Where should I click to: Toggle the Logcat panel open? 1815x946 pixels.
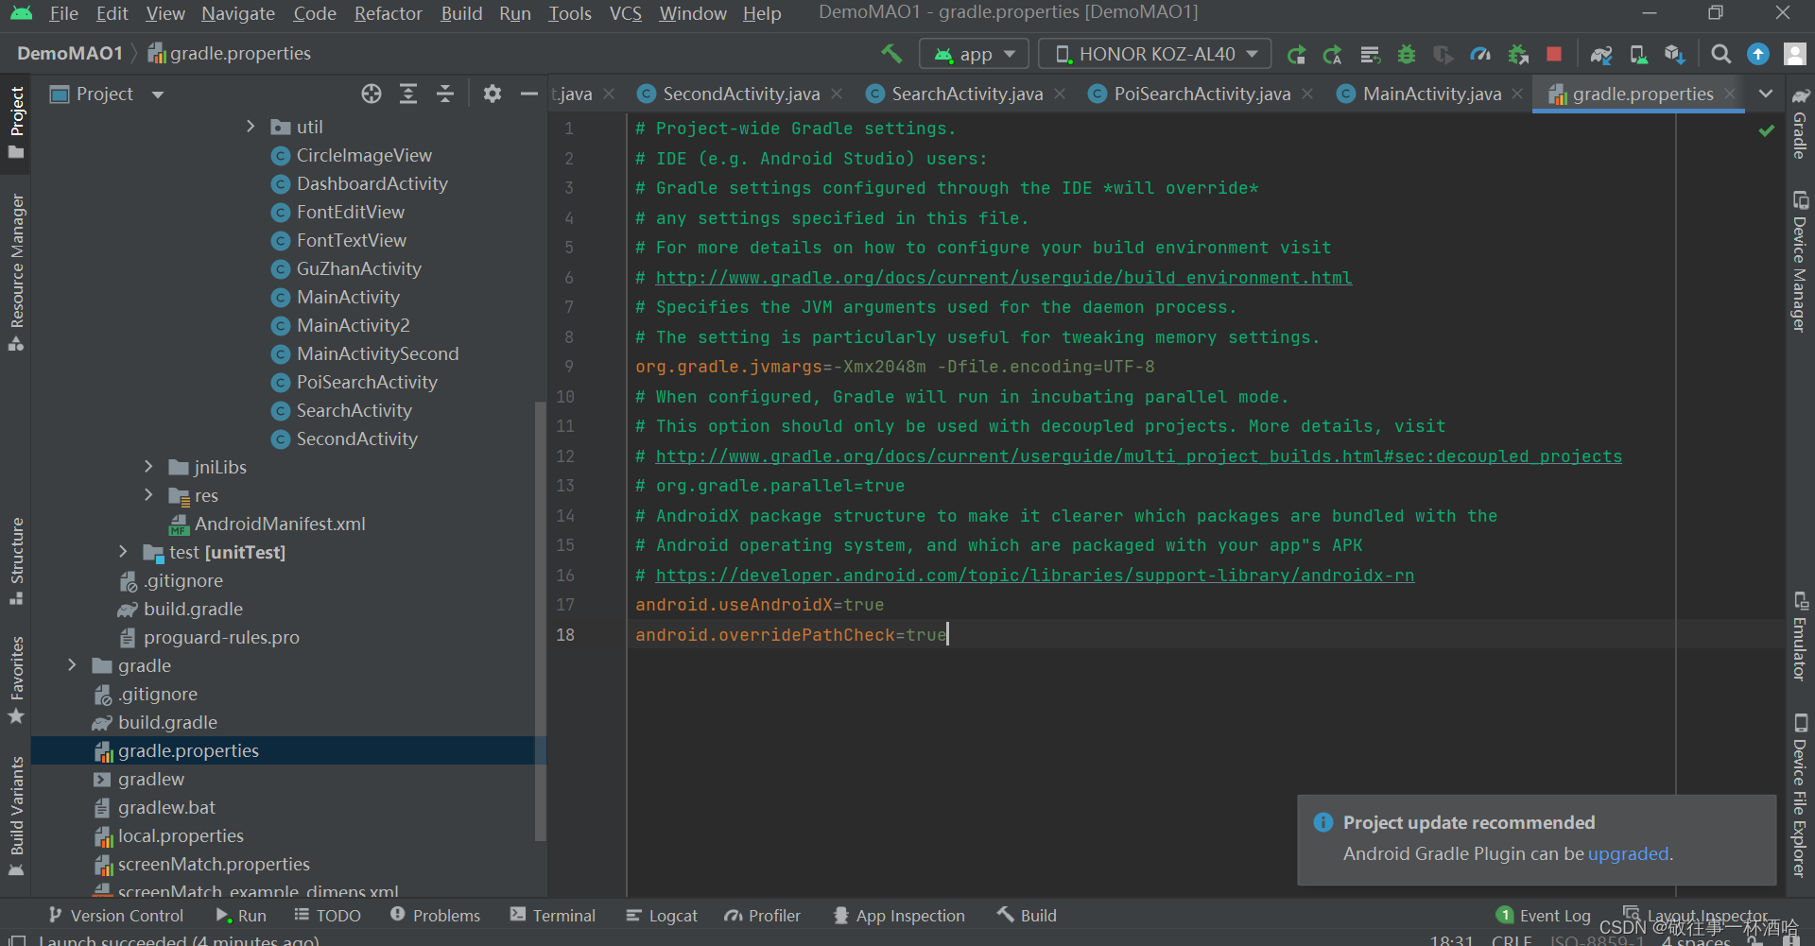pos(662,915)
